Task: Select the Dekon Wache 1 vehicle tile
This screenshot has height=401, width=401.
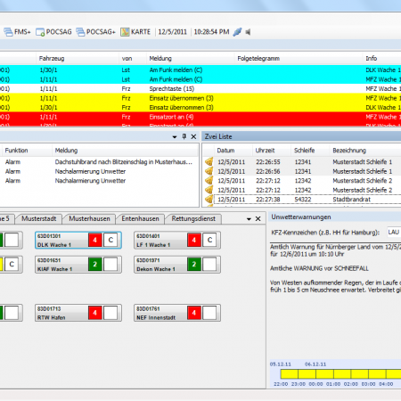Action: [x=177, y=265]
